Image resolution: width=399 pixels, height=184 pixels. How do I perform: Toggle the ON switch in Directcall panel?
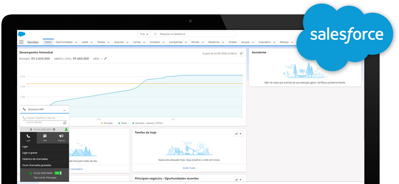58,173
